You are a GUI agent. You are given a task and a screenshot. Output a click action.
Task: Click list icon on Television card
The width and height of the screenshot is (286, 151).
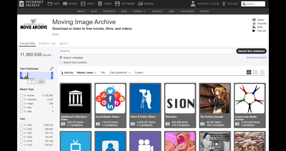tap(168, 124)
